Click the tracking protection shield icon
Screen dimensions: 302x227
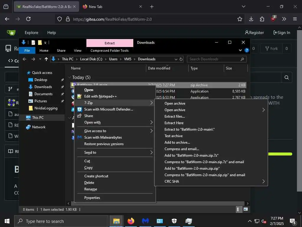click(60, 19)
